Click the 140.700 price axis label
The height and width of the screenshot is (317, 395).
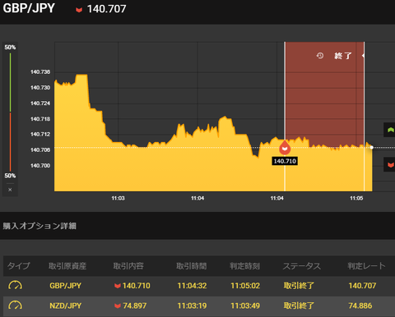click(x=40, y=166)
